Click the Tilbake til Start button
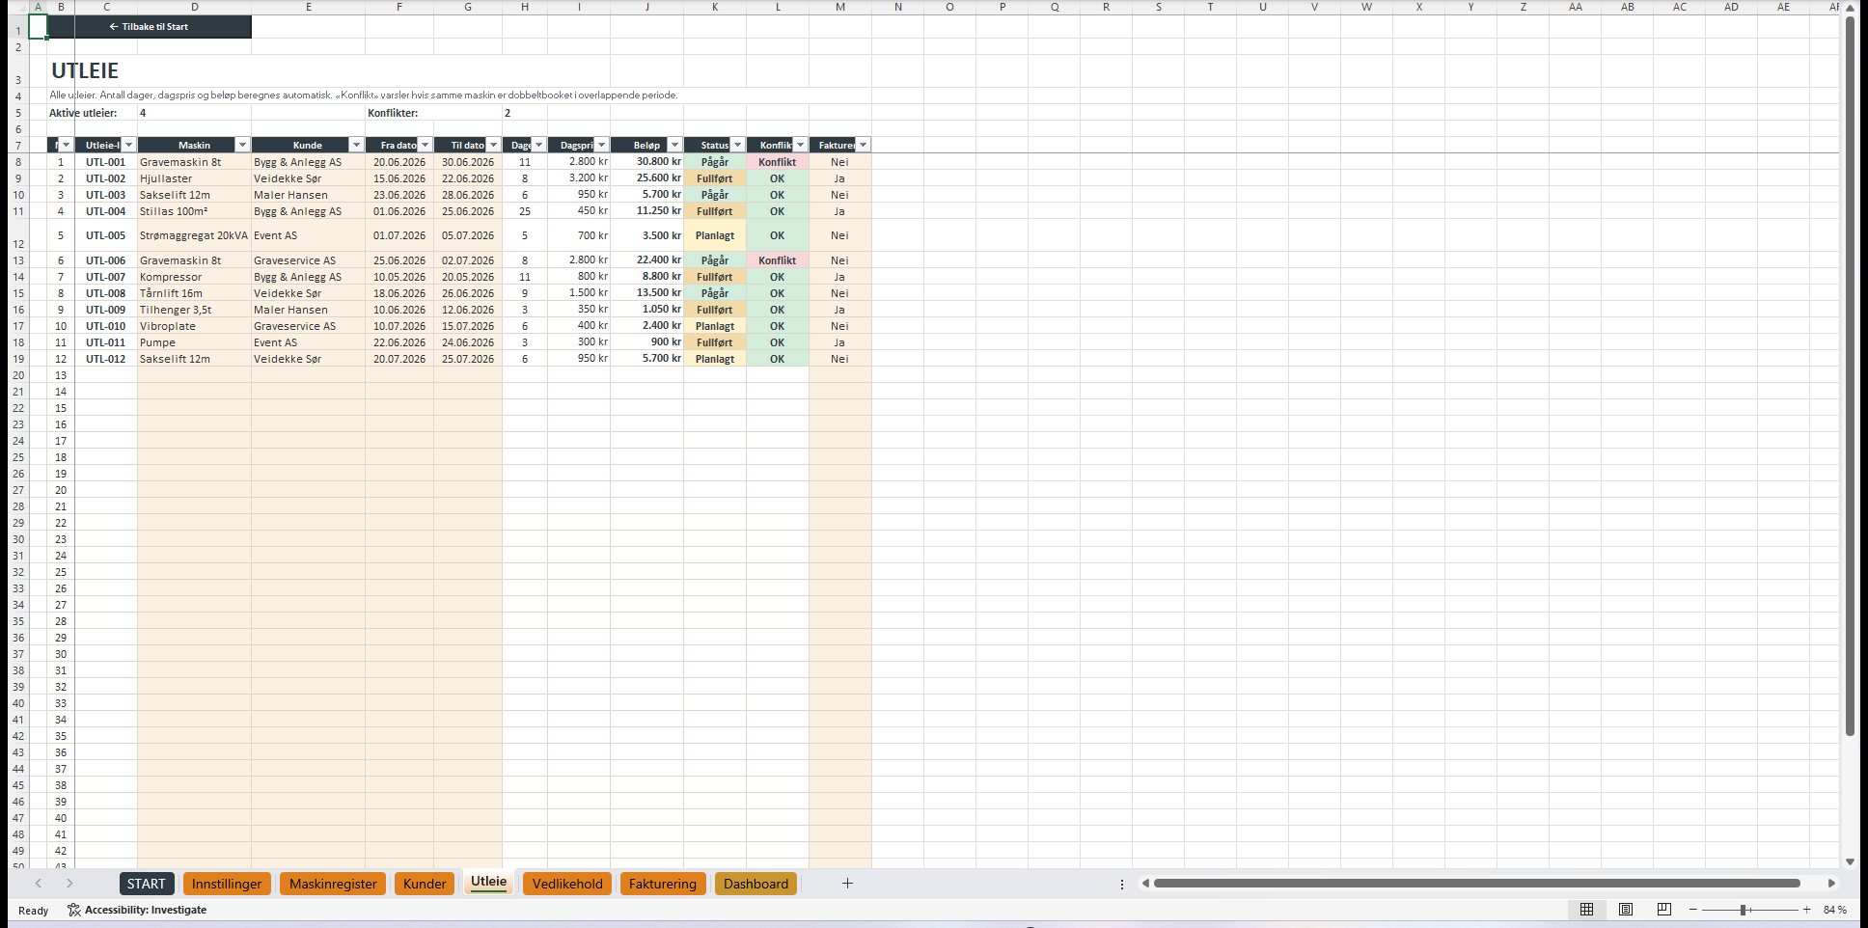 pyautogui.click(x=149, y=27)
